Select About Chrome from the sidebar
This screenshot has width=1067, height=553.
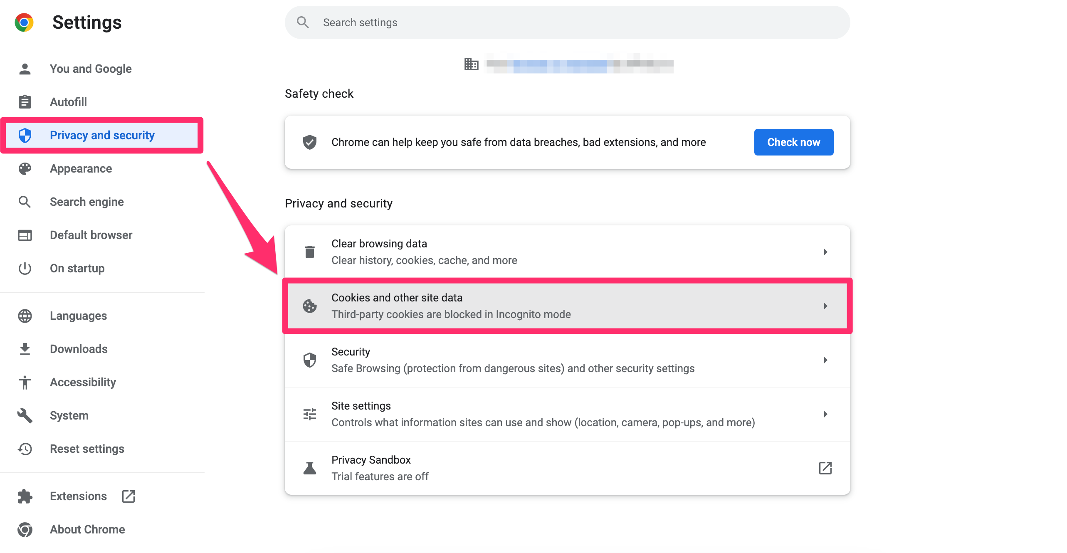(87, 529)
